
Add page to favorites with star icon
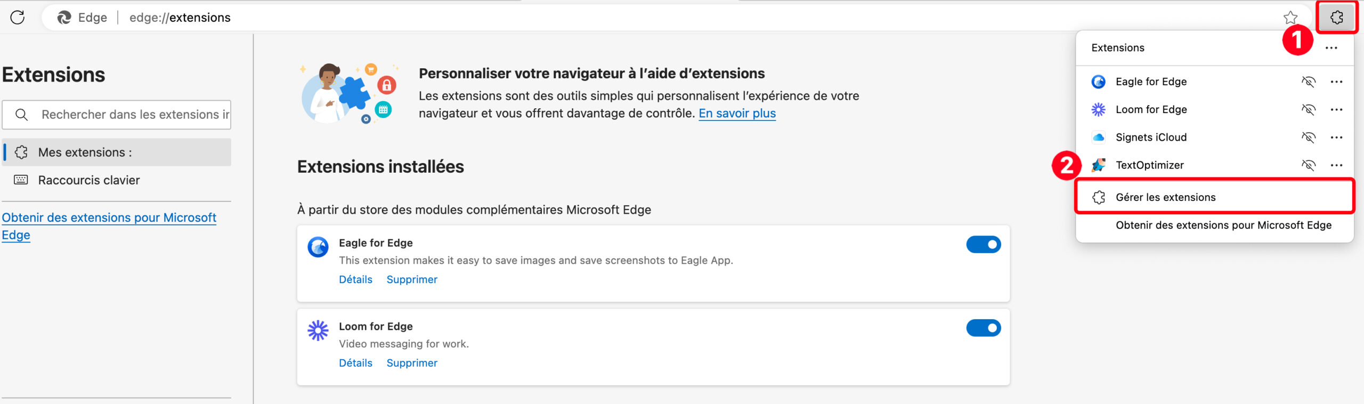click(1290, 18)
